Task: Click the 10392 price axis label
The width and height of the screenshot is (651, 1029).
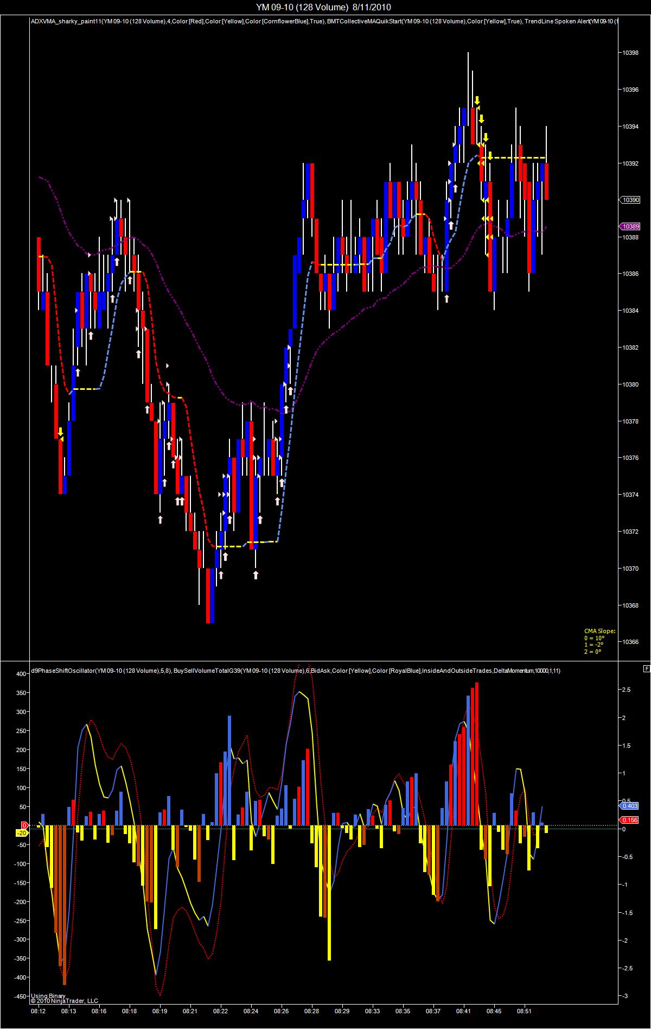Action: (630, 163)
